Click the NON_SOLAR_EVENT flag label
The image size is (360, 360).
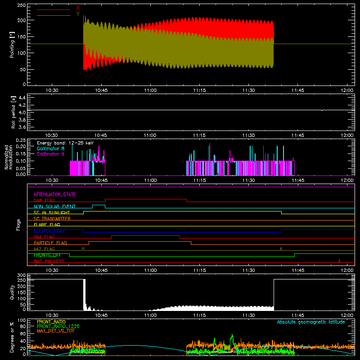pyautogui.click(x=54, y=207)
